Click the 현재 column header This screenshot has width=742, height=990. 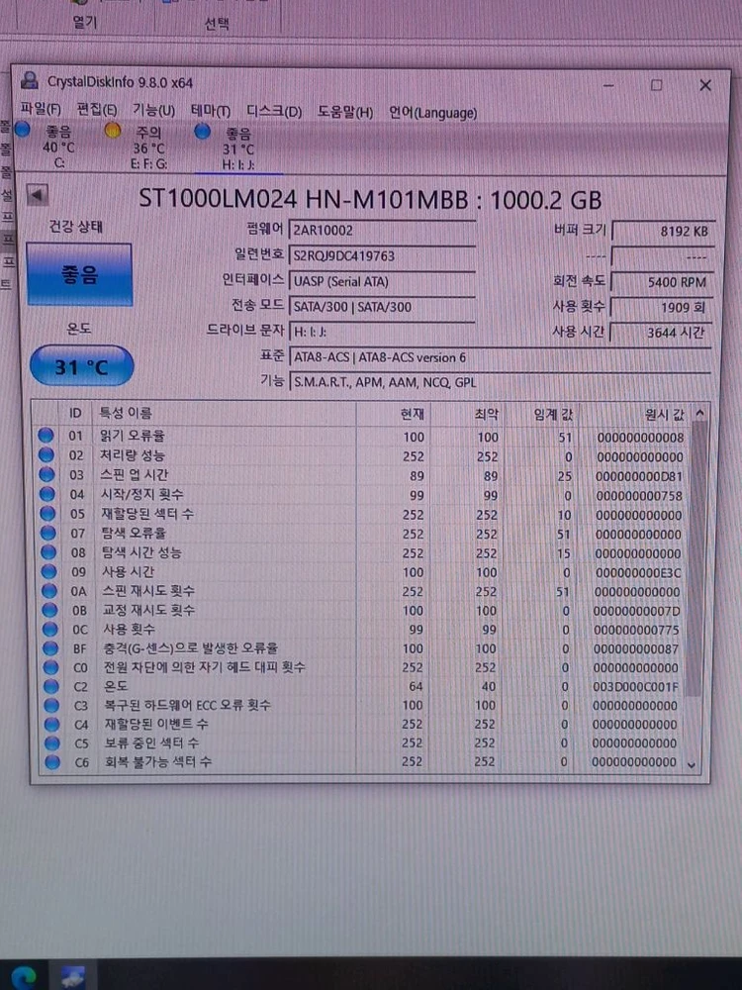[x=393, y=414]
